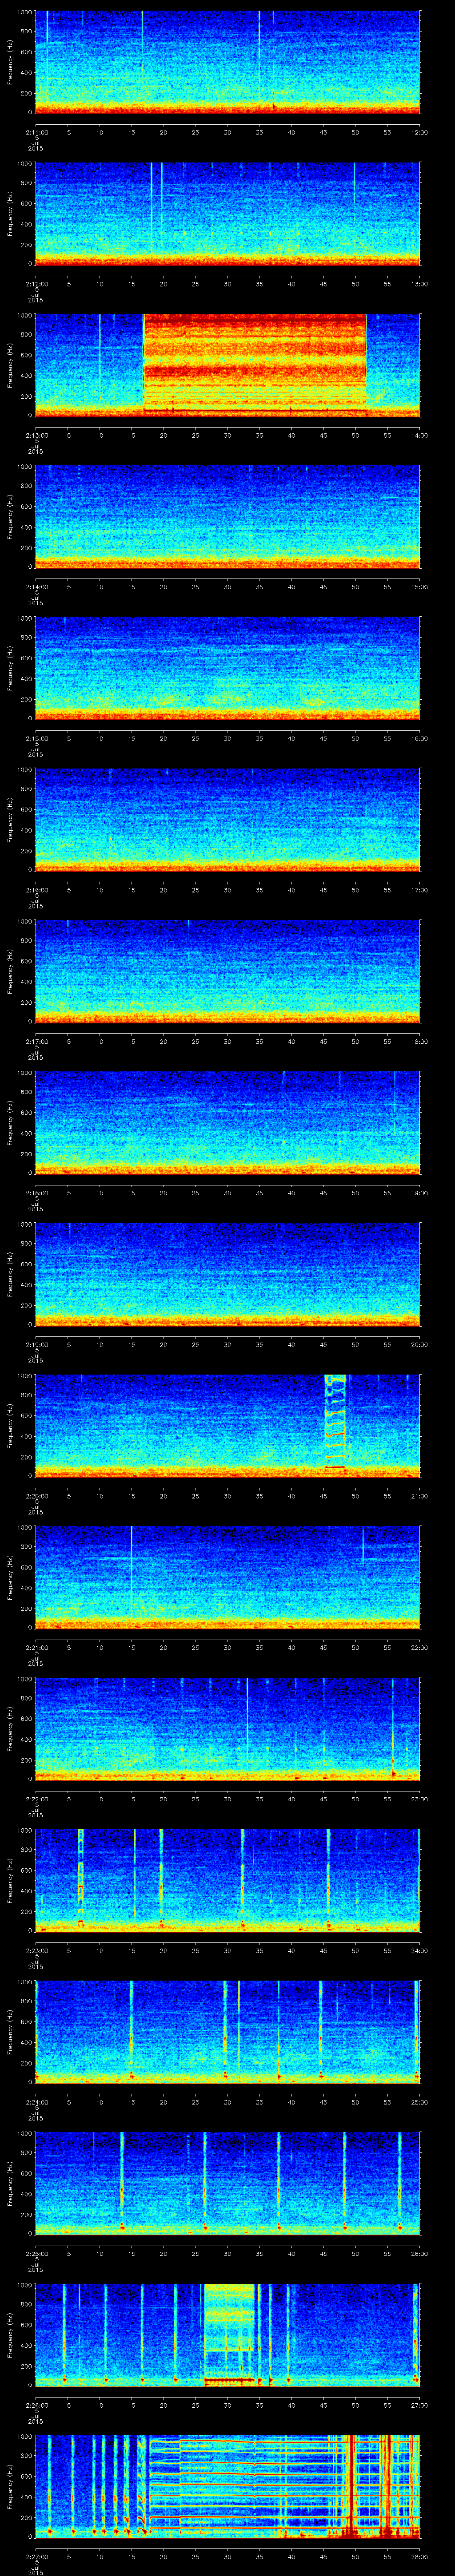Open the spectrogram panel starting at 2:25:00

point(227,2184)
